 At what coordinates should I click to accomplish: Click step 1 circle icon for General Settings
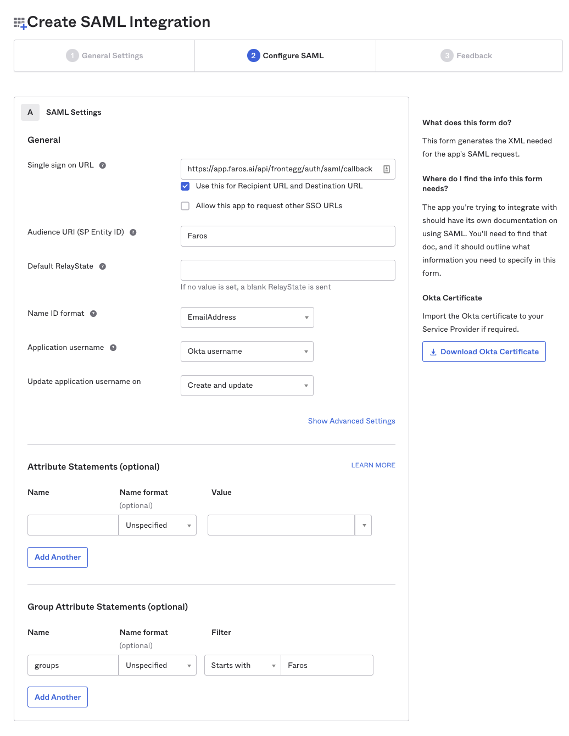click(x=72, y=55)
